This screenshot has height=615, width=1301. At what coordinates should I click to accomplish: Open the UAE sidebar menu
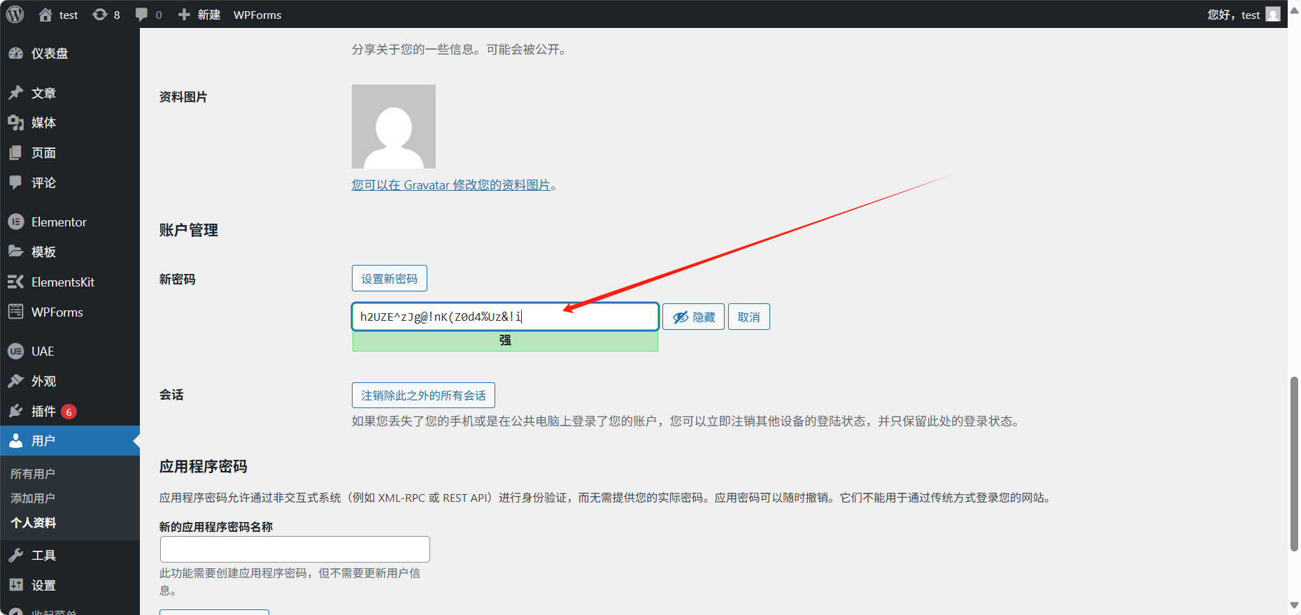coord(42,352)
